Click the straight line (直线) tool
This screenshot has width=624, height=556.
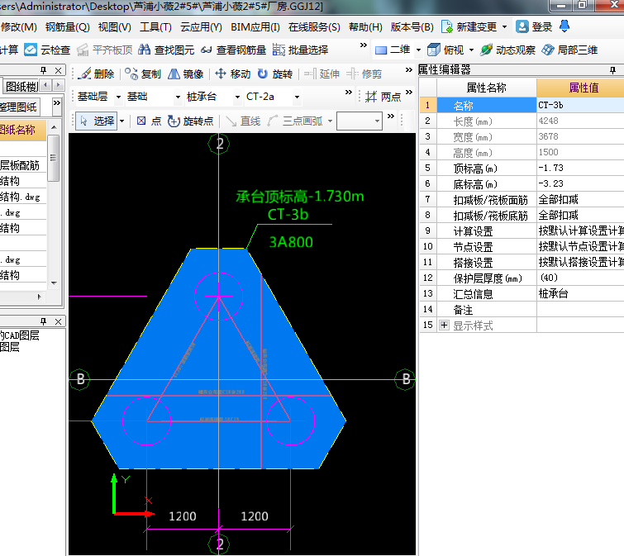[243, 121]
